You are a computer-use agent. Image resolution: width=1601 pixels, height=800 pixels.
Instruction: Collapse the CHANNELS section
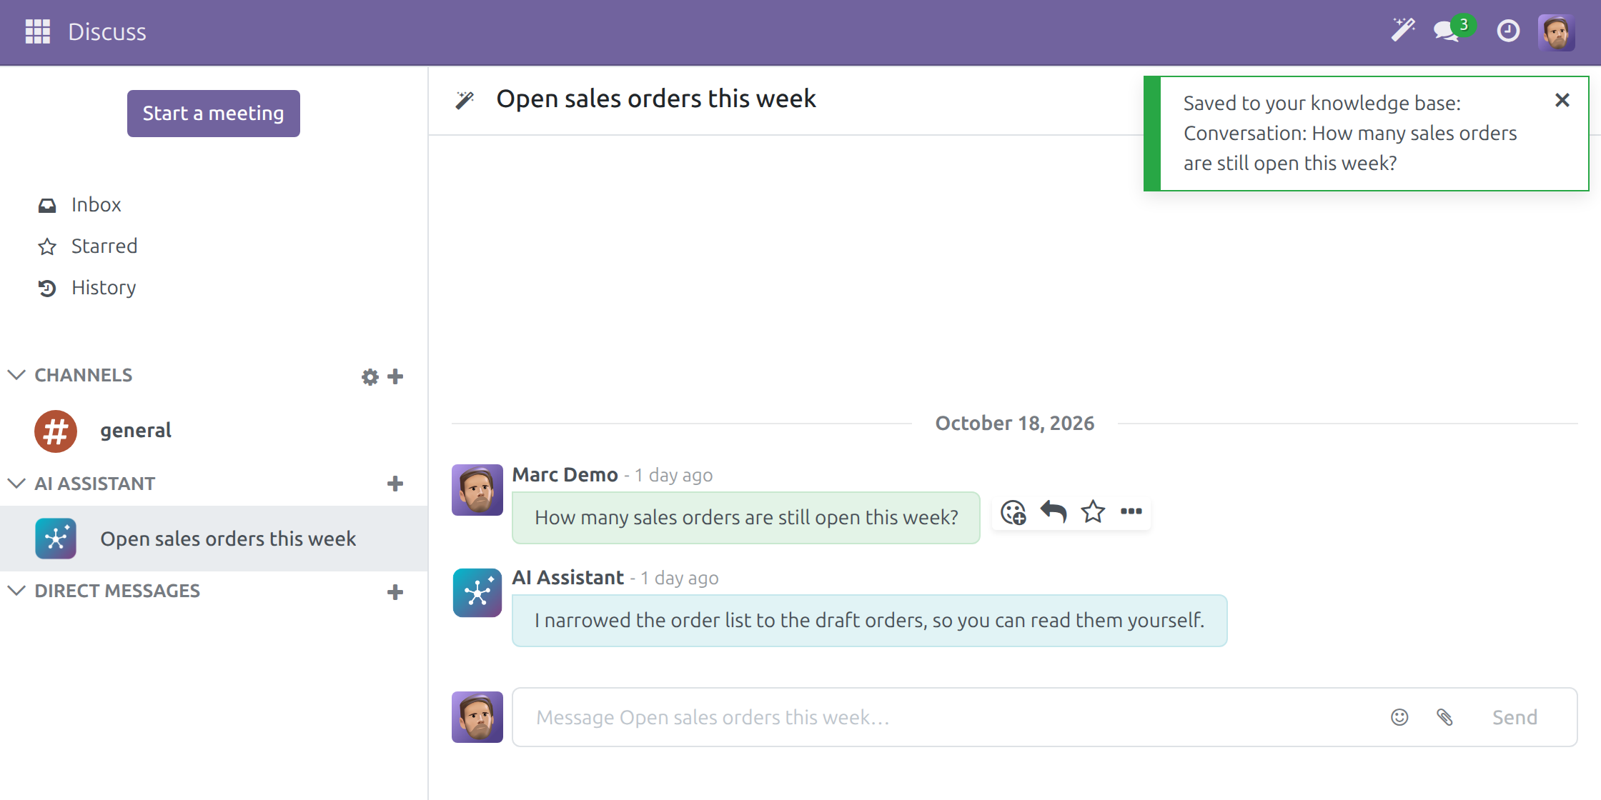(16, 375)
